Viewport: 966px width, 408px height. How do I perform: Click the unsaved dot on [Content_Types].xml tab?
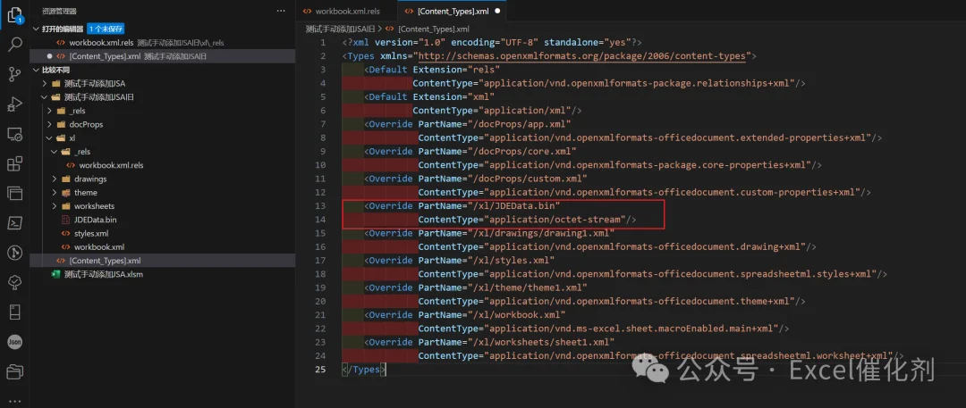[x=497, y=11]
